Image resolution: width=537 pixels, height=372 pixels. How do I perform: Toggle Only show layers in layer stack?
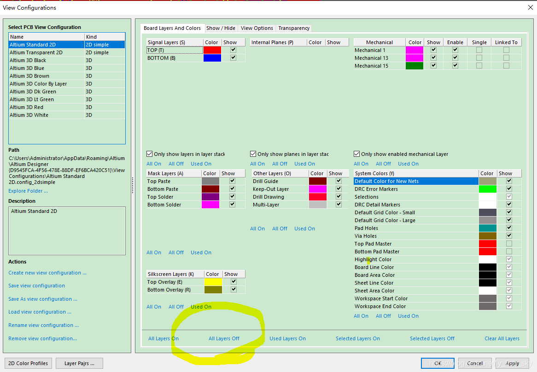(149, 154)
